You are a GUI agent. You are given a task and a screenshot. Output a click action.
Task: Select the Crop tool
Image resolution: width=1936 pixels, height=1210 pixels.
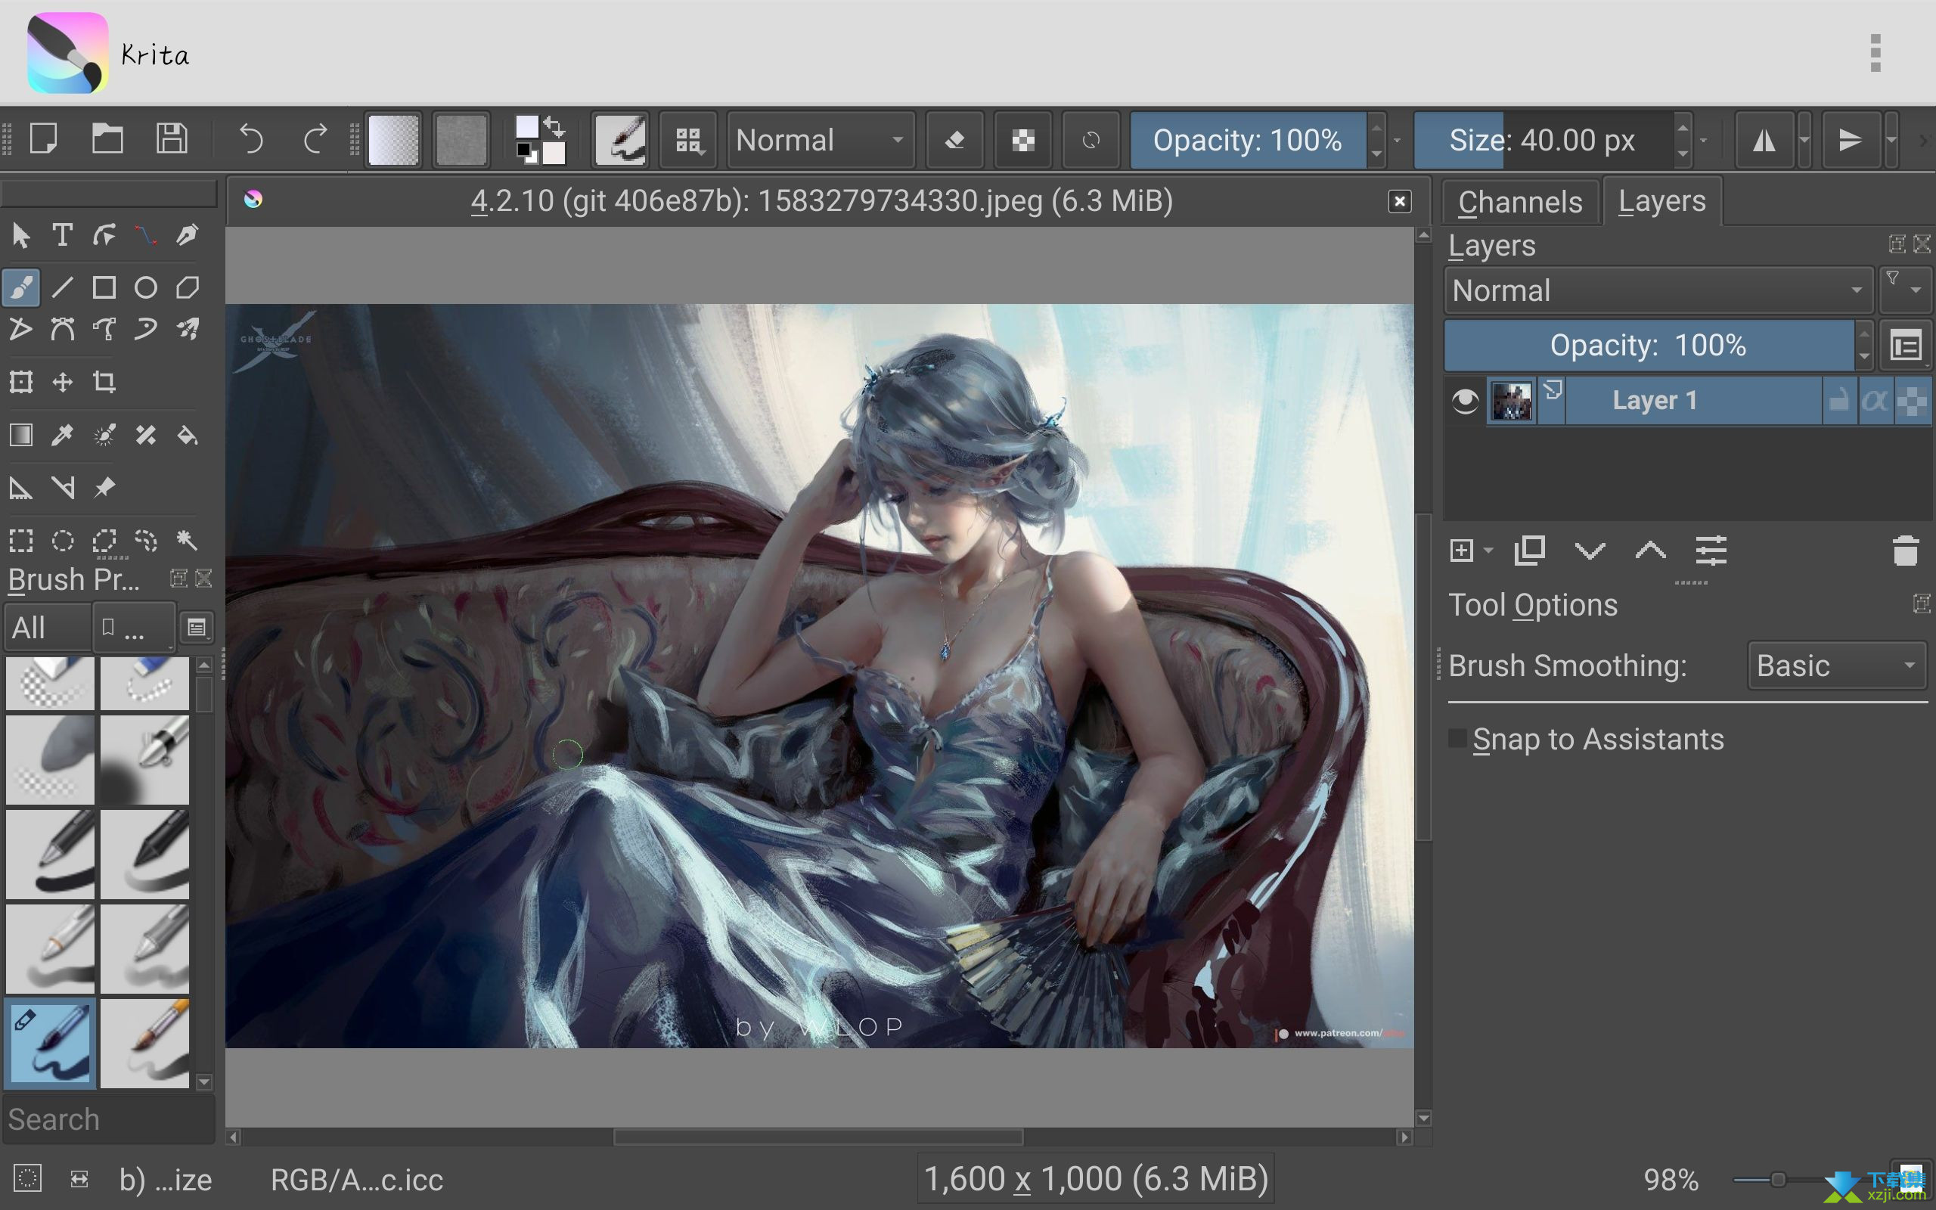(104, 382)
